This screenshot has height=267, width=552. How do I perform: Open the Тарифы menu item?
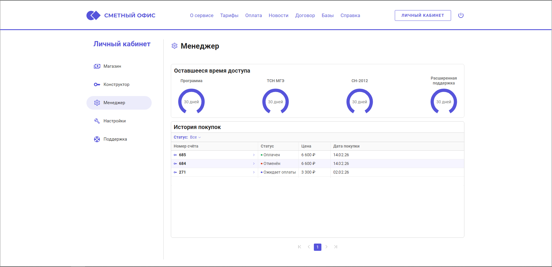pos(229,16)
